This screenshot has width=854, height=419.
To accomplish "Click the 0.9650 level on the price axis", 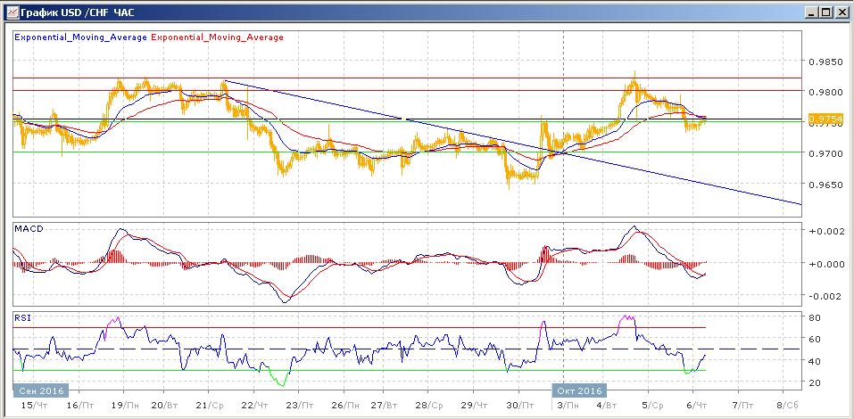I will [x=825, y=185].
